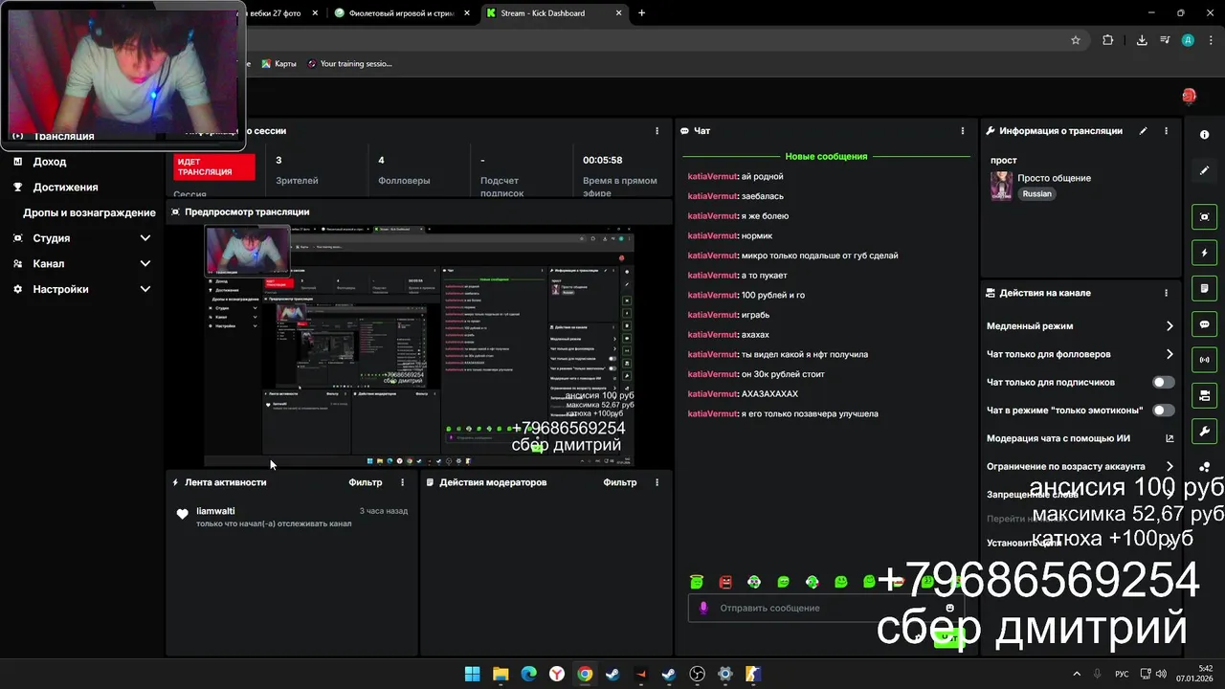Show hidden system tray icons
The height and width of the screenshot is (689, 1225).
pyautogui.click(x=1077, y=674)
